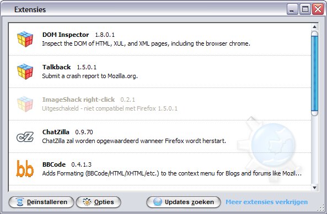Maximize the Extensies window
This screenshot has height=214, width=327.
[x=305, y=9]
